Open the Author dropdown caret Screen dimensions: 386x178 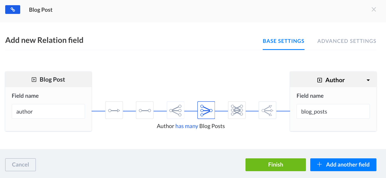[x=368, y=80]
